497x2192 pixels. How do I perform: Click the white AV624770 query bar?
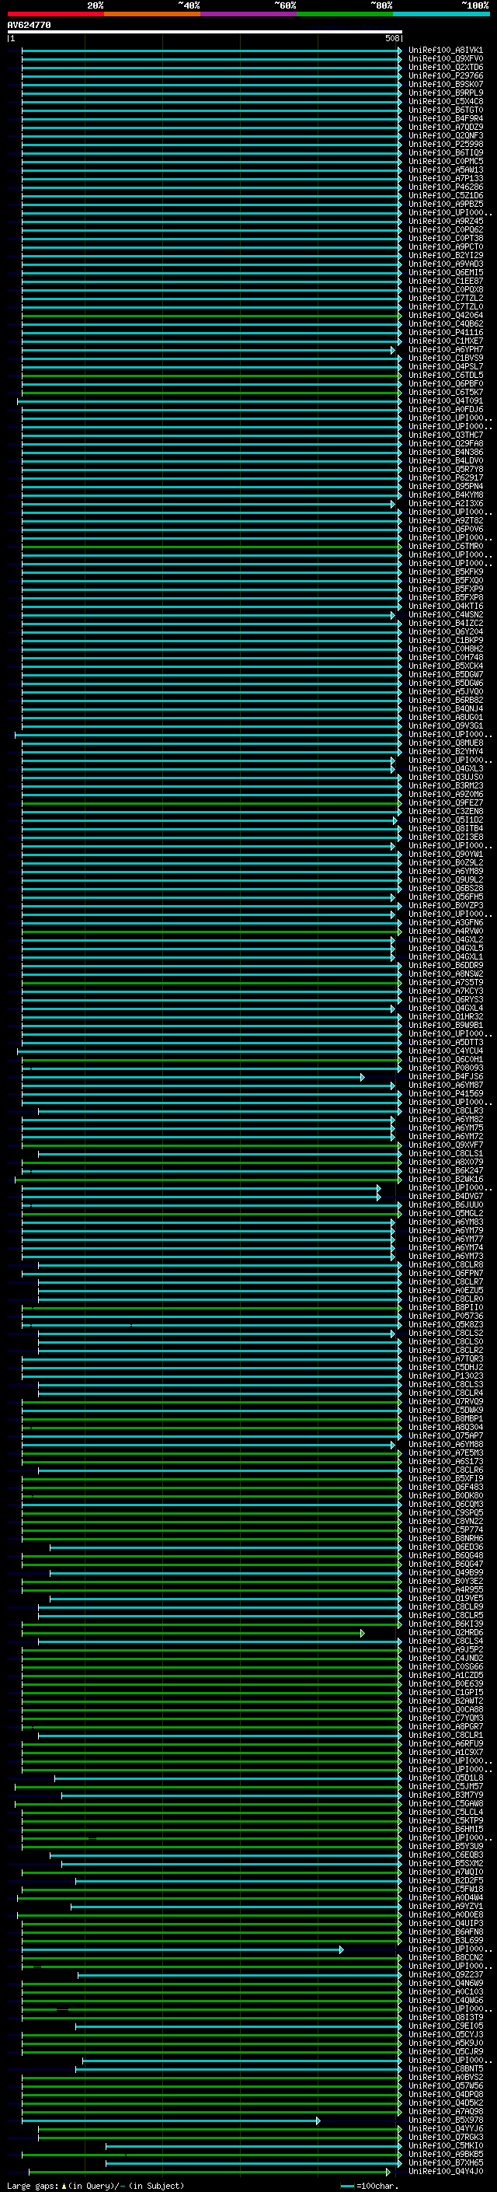pos(205,31)
